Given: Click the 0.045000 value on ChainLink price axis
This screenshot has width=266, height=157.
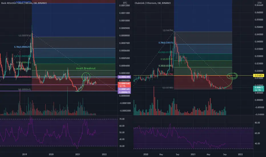Looking at the screenshot, I should [259, 35].
